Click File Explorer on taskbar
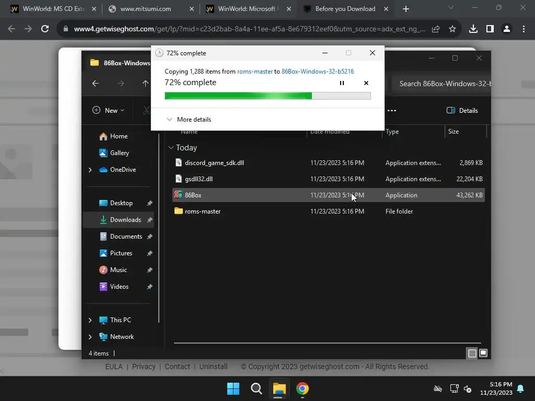 [279, 388]
